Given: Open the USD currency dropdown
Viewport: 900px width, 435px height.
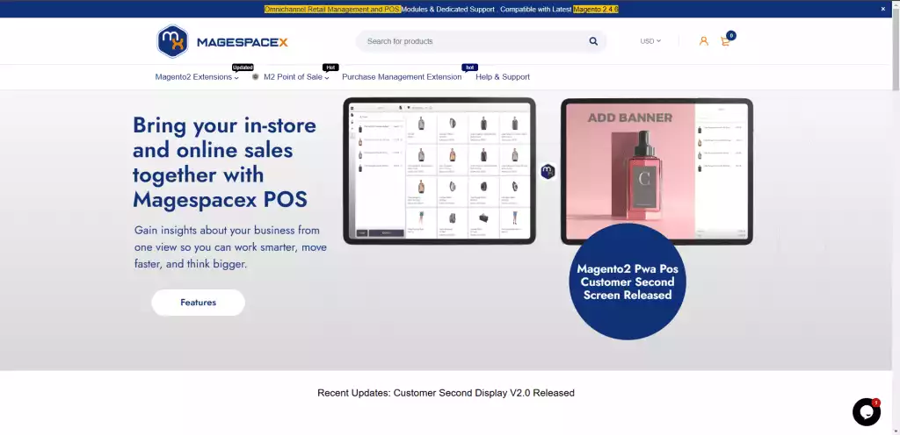Looking at the screenshot, I should point(650,41).
